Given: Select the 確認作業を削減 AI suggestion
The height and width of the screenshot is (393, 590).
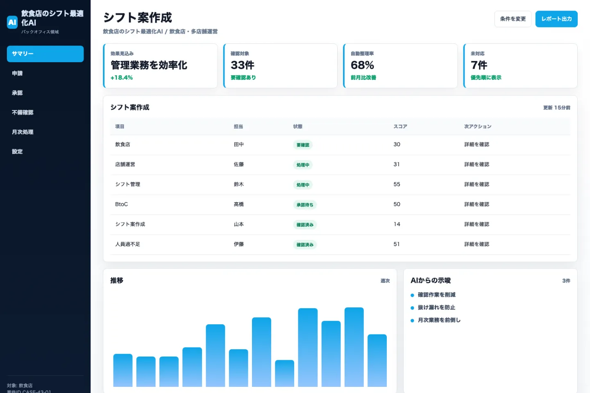Looking at the screenshot, I should 437,295.
